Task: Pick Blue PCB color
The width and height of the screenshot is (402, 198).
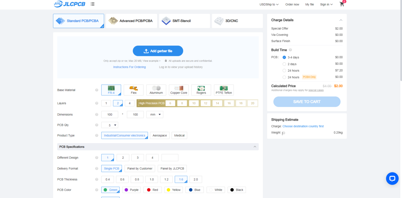Action: (195, 190)
